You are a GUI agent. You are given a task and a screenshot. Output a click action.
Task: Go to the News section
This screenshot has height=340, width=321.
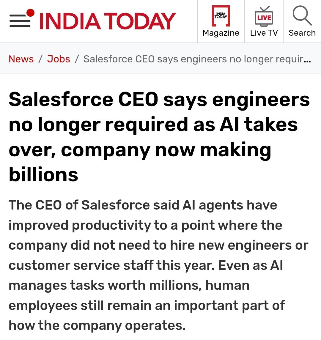click(x=21, y=59)
